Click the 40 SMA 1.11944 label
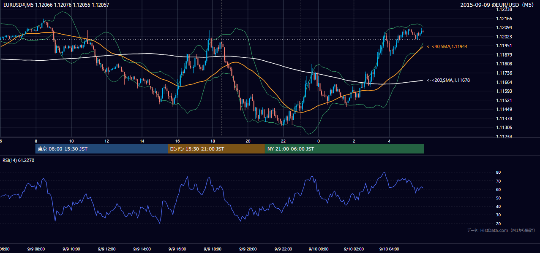 (x=447, y=46)
